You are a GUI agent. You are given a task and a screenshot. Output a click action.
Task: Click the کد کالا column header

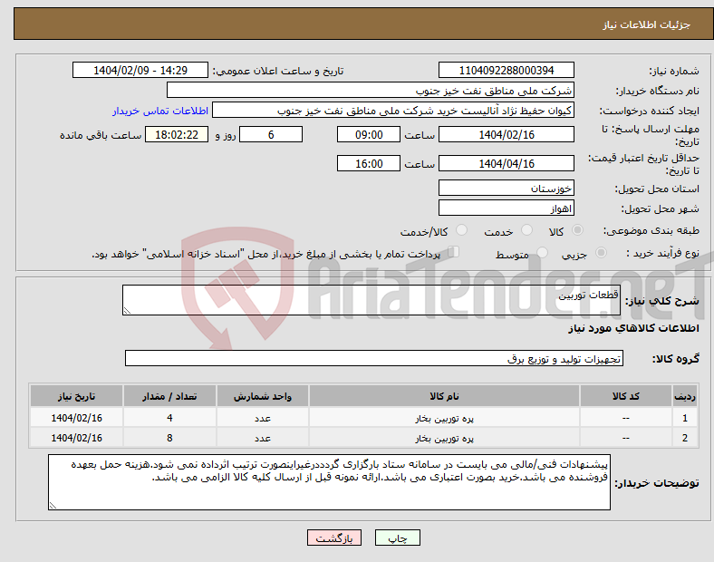point(626,396)
